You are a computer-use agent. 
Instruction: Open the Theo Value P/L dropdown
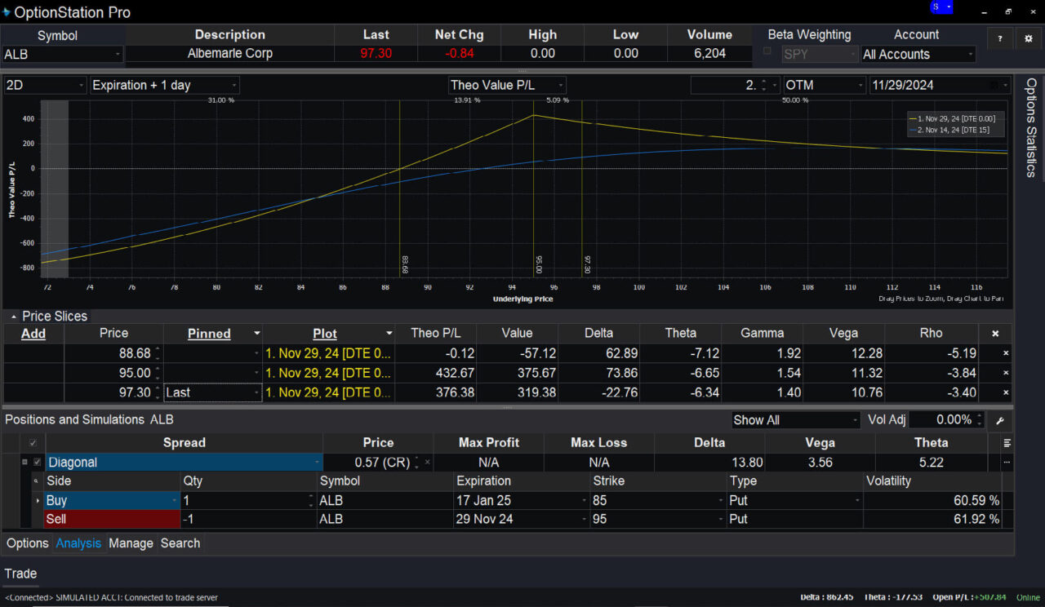pos(558,85)
